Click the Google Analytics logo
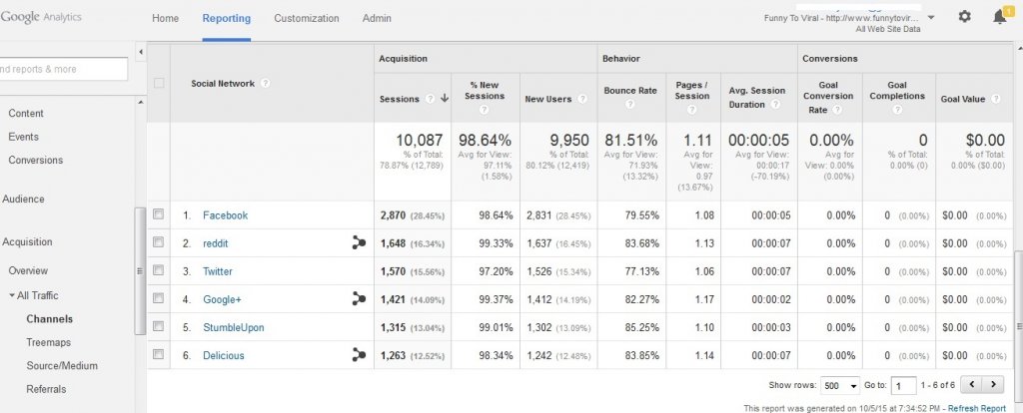Viewport: 1023px width, 413px height. [x=40, y=18]
